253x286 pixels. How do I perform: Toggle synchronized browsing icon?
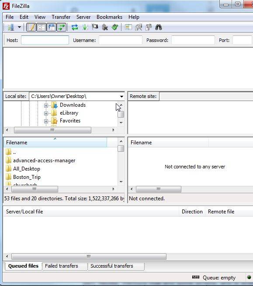click(149, 28)
